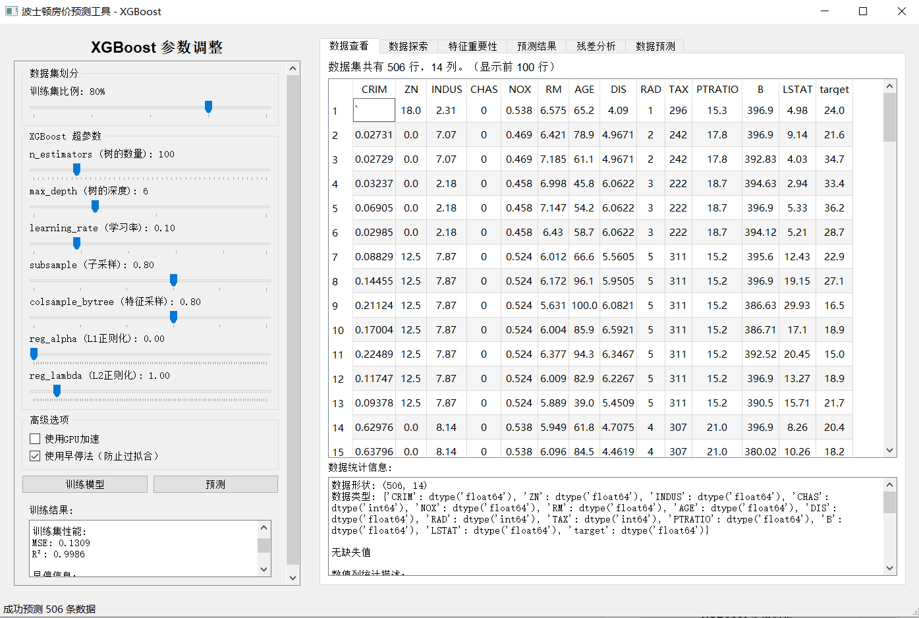Click the reg_alpha slider handle
This screenshot has width=919, height=618.
click(34, 354)
